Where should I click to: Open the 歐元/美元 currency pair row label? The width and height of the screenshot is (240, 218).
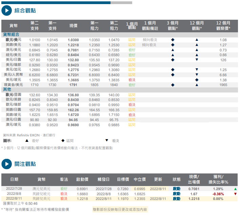coord(13,40)
